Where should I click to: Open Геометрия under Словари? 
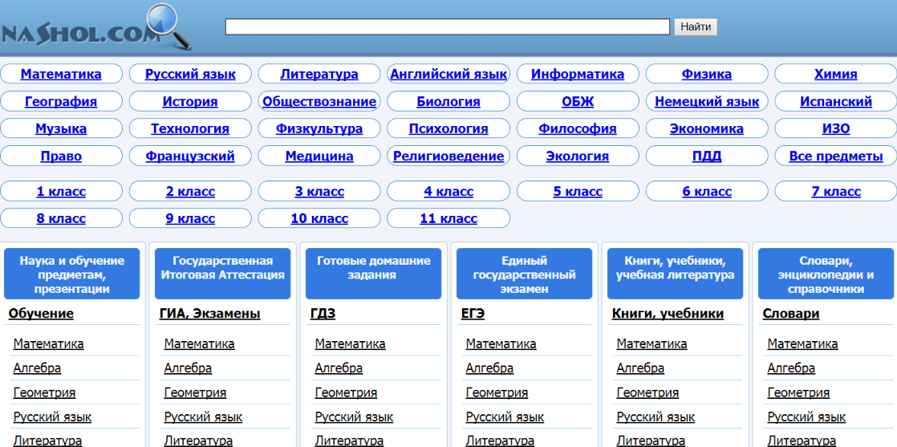click(798, 392)
